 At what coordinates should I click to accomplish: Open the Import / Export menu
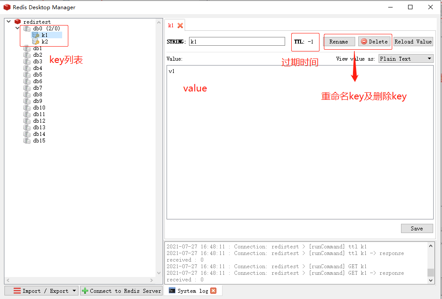point(41,291)
